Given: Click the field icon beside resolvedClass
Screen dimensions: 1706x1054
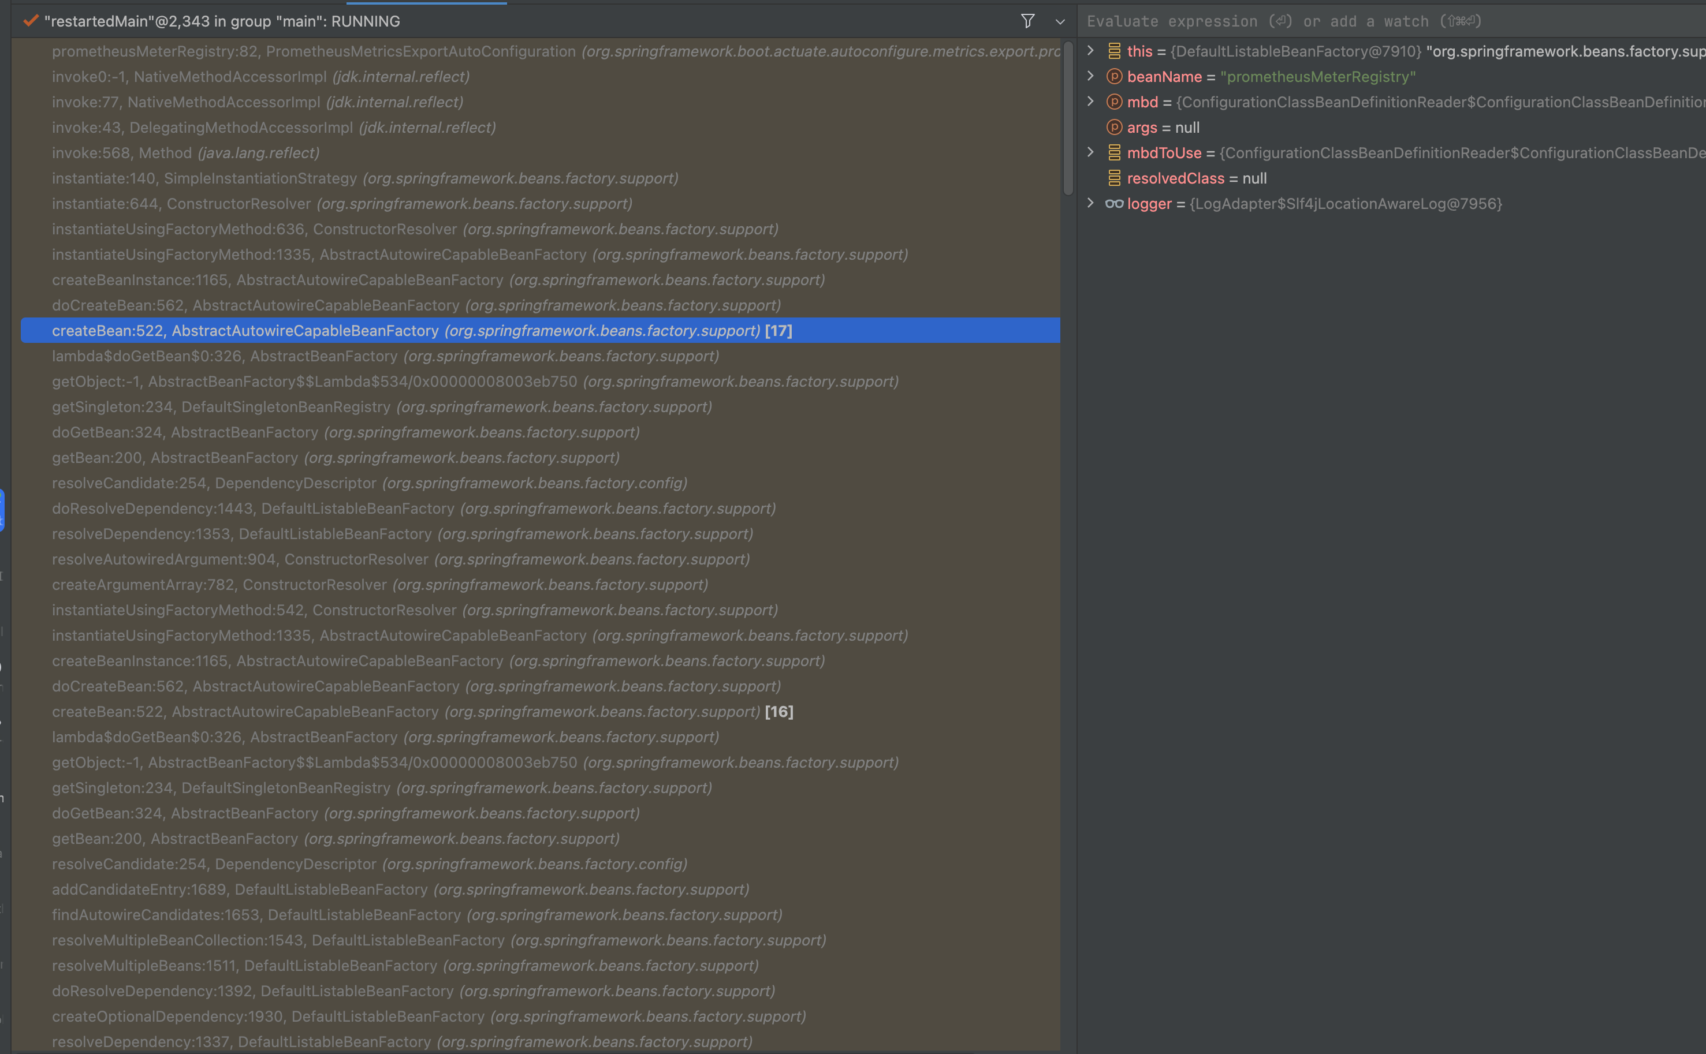Looking at the screenshot, I should click(1114, 178).
